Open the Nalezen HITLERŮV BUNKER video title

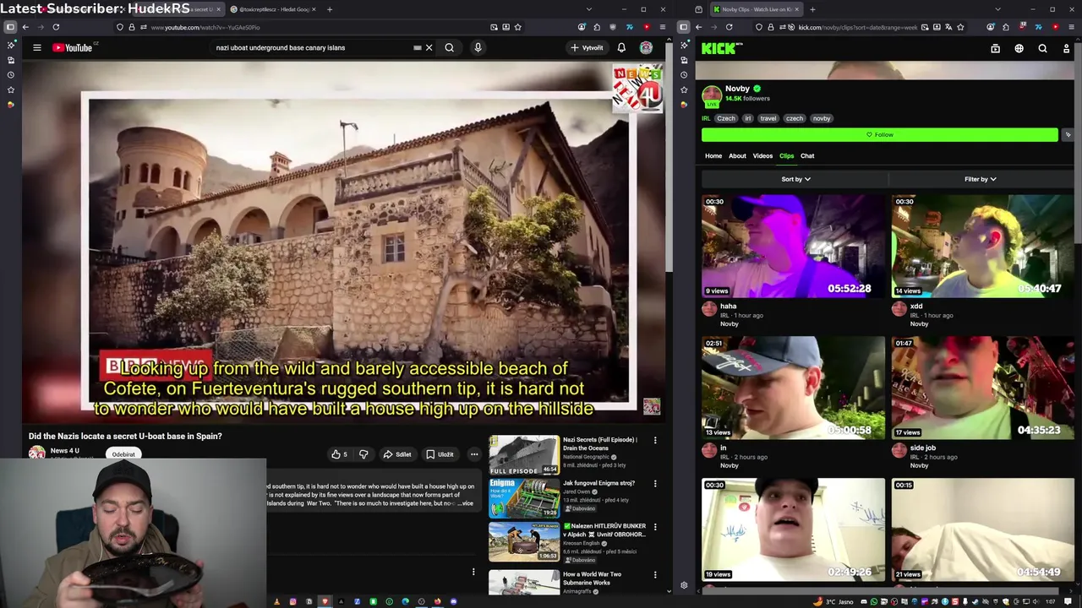(604, 529)
